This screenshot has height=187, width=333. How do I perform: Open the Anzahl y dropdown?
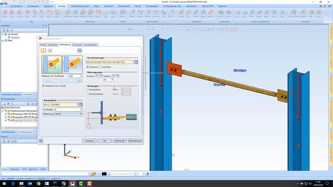click(x=118, y=76)
